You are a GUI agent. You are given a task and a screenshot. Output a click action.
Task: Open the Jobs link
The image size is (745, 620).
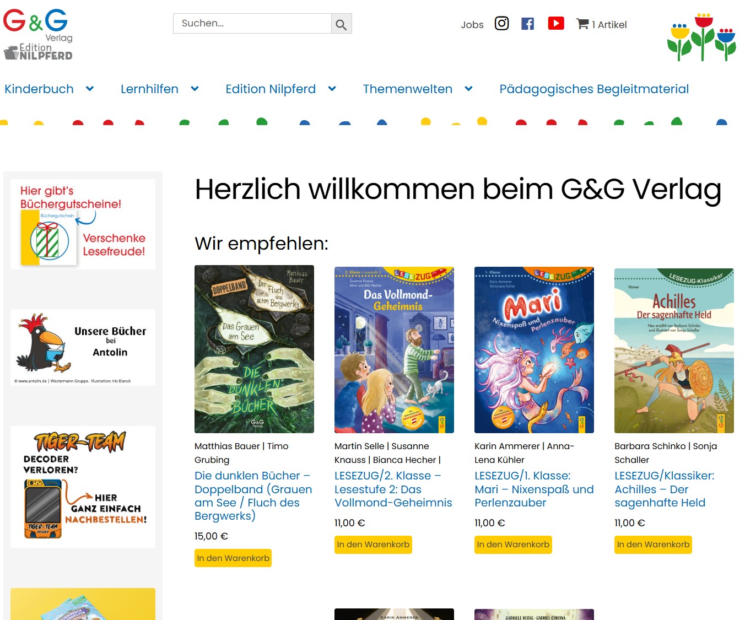tap(472, 25)
